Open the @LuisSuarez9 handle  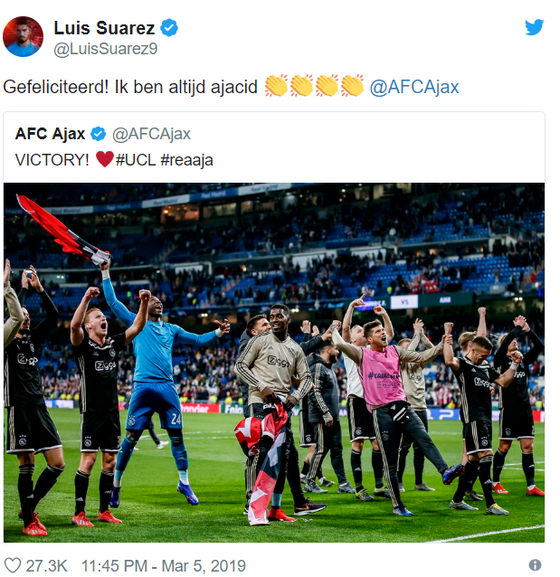[x=106, y=49]
